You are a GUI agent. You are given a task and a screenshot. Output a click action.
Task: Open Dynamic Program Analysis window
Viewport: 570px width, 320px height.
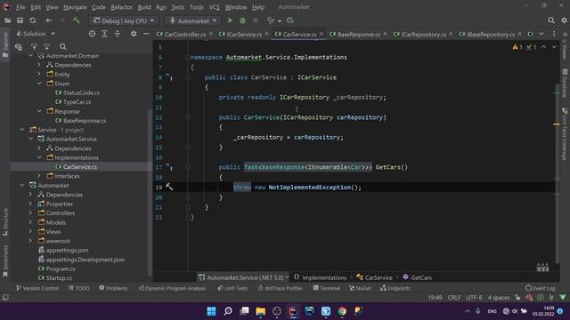(172, 288)
